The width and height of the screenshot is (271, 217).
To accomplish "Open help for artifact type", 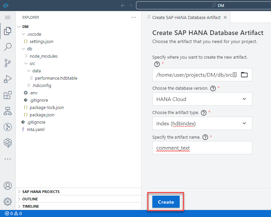I will (204, 113).
